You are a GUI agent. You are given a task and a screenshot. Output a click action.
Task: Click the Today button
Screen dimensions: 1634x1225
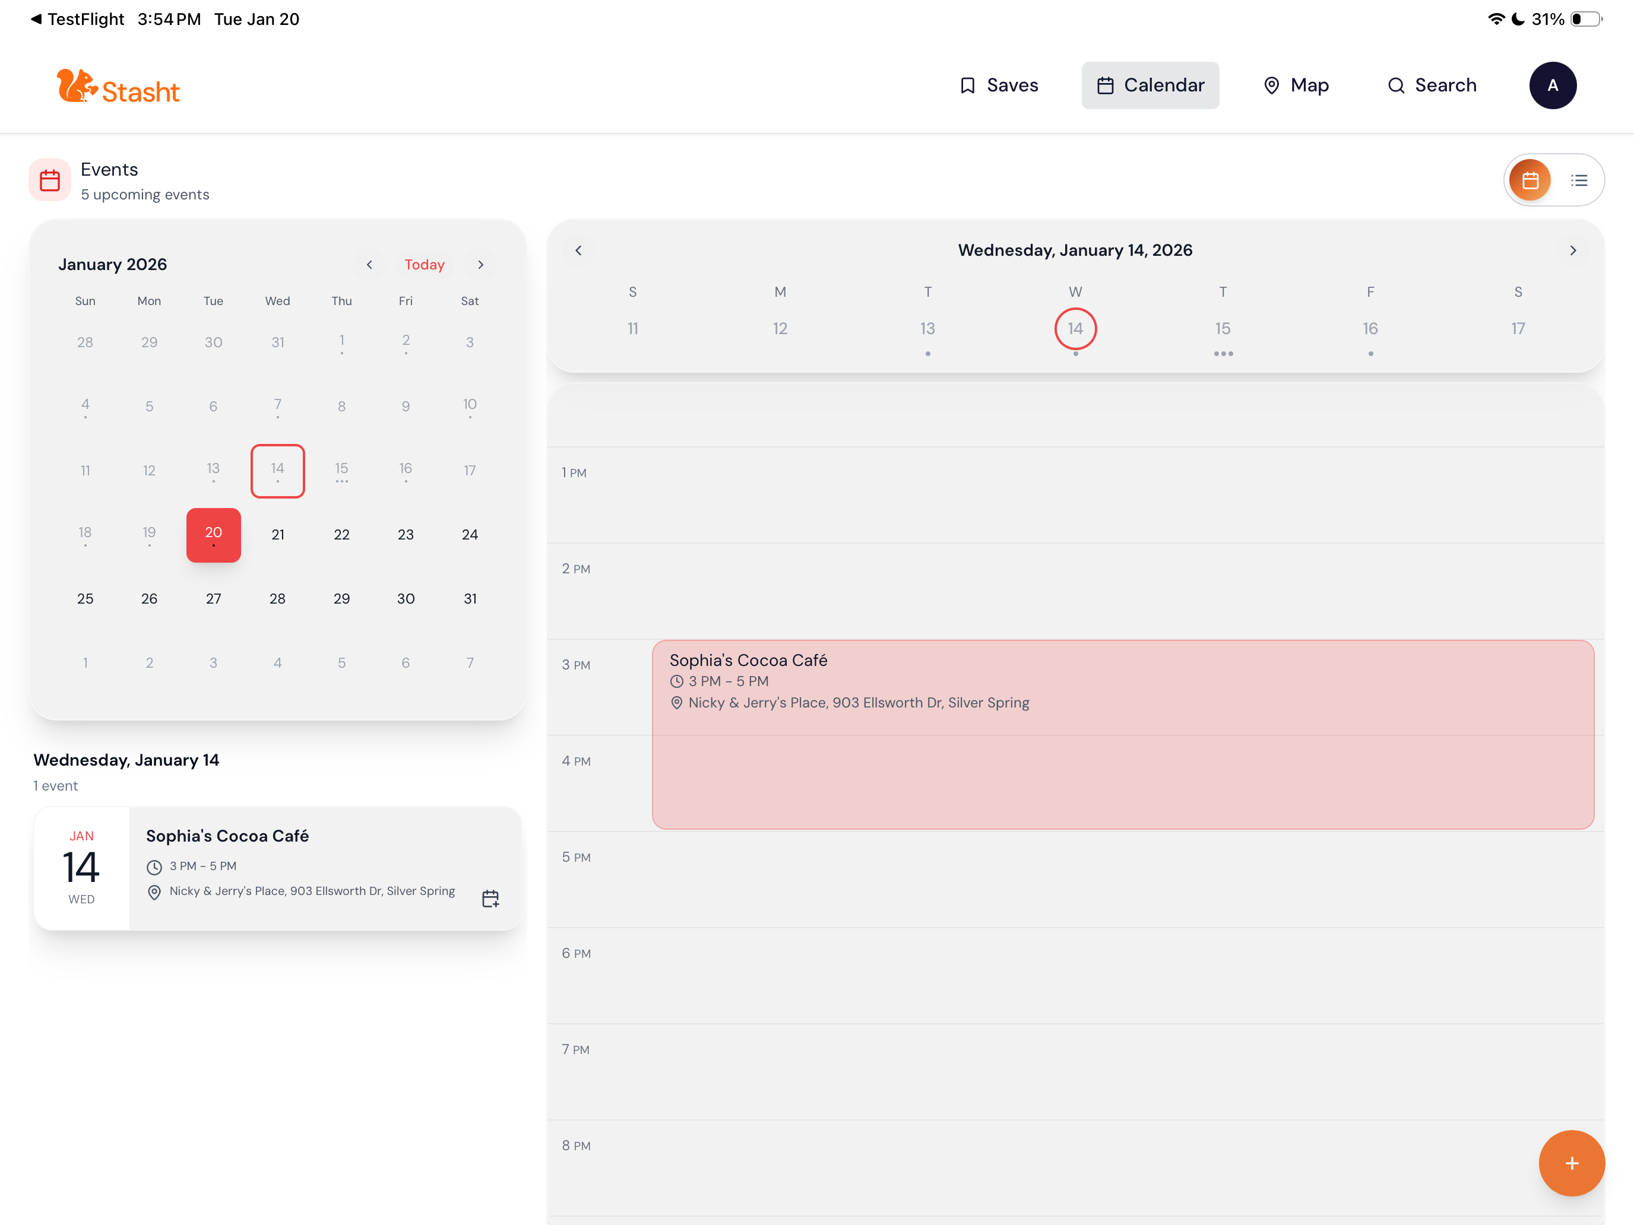(x=425, y=264)
